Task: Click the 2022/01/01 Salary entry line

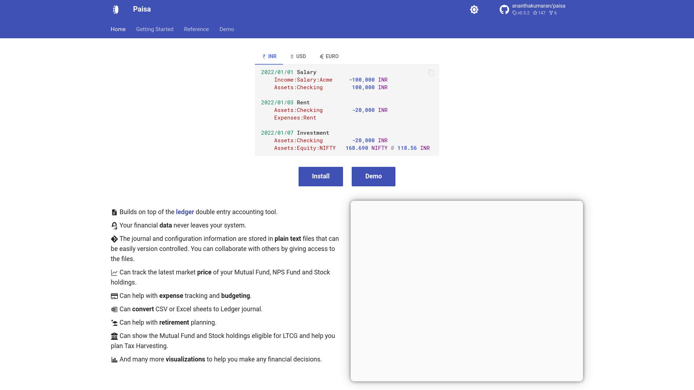Action: click(x=288, y=72)
